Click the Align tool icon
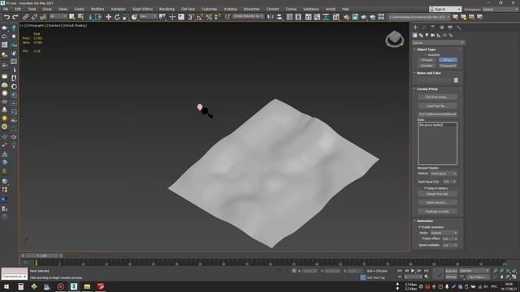 tap(279, 17)
